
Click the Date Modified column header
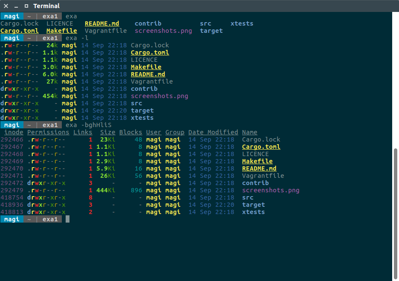(x=213, y=132)
